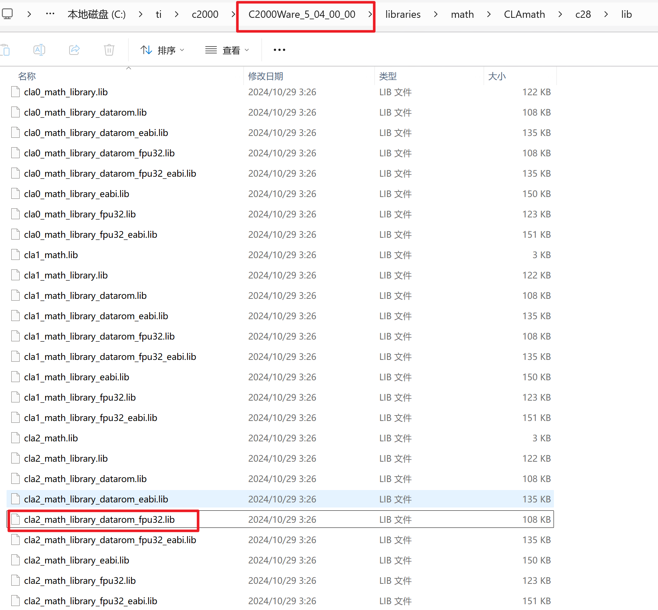
Task: Go to the libraries folder breadcrumb
Action: pos(403,14)
